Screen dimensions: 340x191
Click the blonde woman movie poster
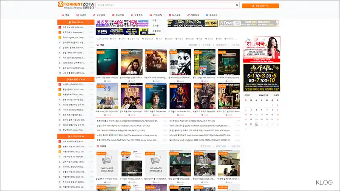tap(229, 96)
